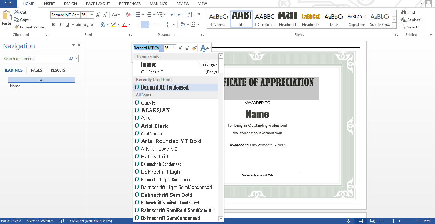This screenshot has height=224, width=435.
Task: Select the Format Painter tool
Action: pos(30,27)
